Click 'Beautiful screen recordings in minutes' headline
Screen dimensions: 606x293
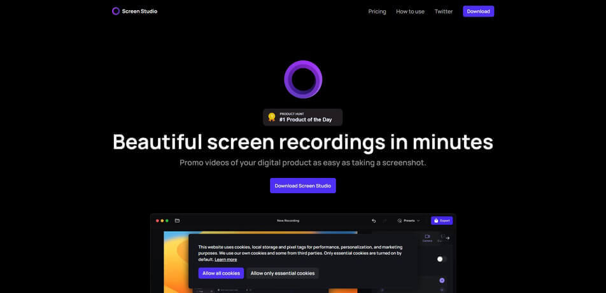[x=302, y=142]
